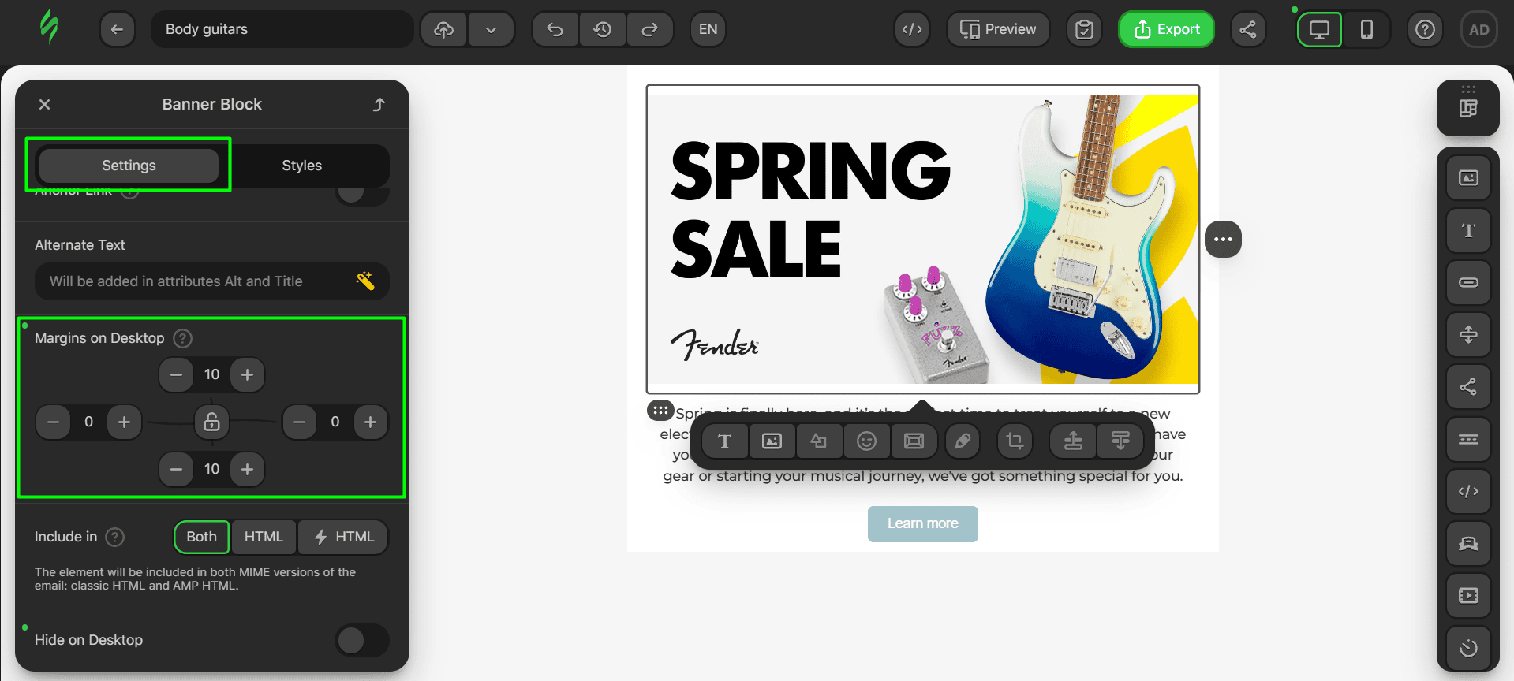Add Text block from right sidebar
This screenshot has height=681, width=1514.
1468,231
